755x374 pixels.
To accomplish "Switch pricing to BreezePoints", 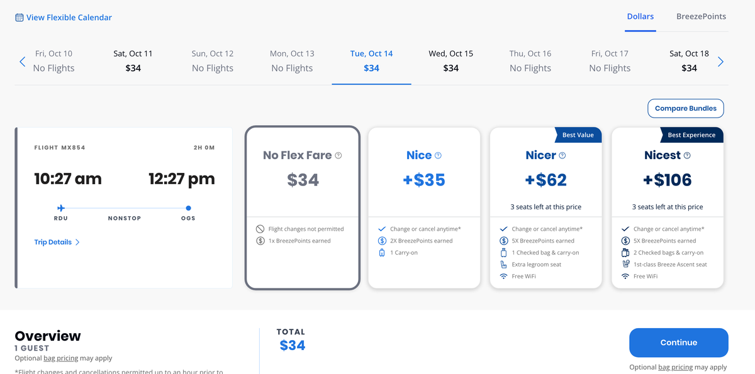I will pos(701,16).
